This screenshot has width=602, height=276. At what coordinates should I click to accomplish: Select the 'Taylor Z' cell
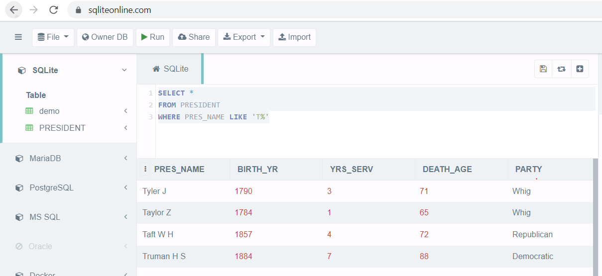click(x=157, y=212)
